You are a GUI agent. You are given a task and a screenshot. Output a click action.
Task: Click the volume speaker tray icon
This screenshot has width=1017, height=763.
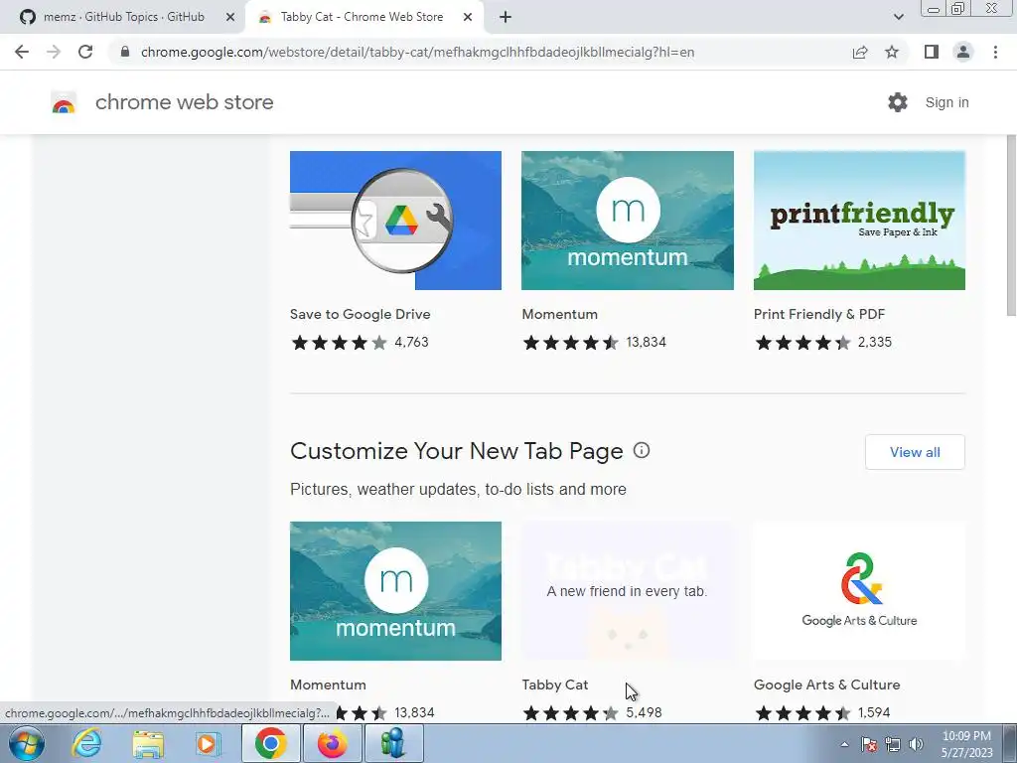click(x=916, y=744)
